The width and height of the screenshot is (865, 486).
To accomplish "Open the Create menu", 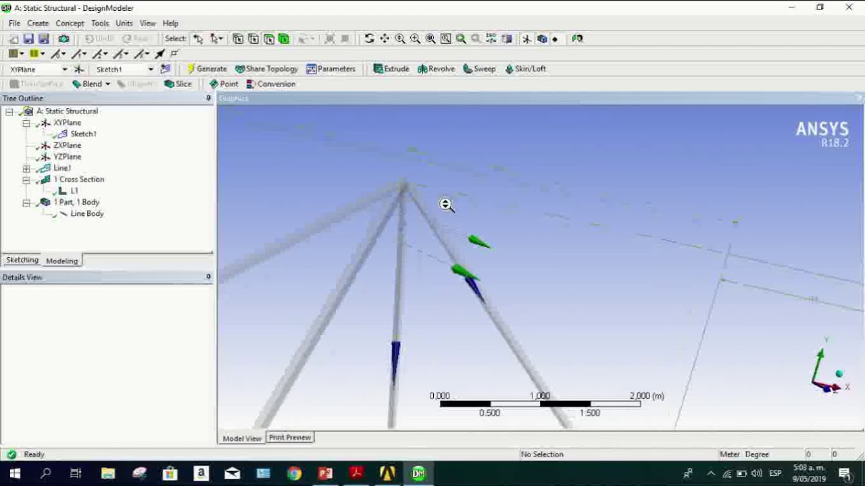I will tap(38, 24).
